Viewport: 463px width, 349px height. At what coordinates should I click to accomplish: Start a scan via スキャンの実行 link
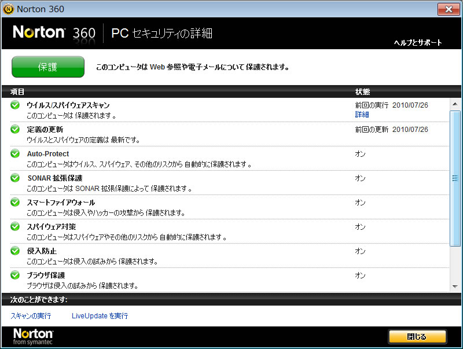point(31,316)
